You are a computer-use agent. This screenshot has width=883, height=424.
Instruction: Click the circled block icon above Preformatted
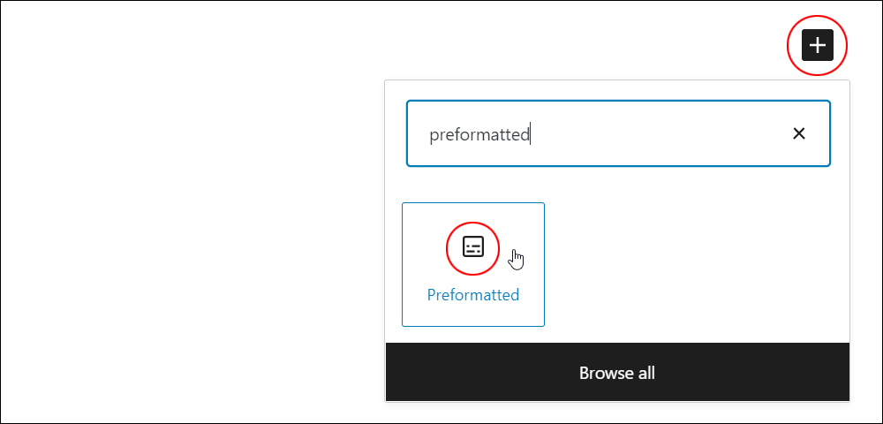pyautogui.click(x=473, y=247)
